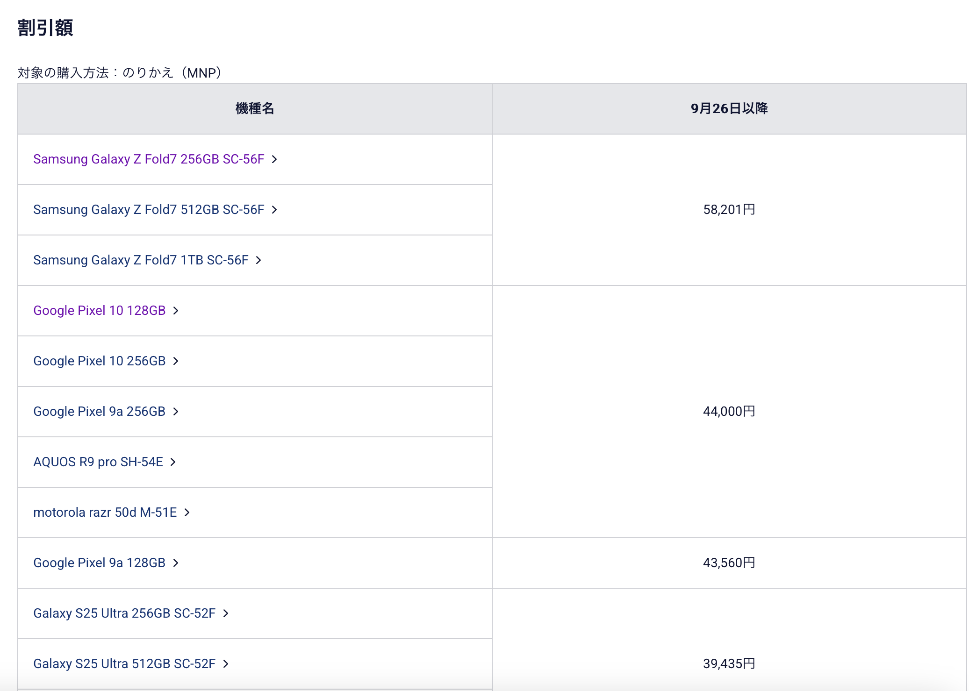Select the 43,560円 discount amount
The image size is (969, 691).
[729, 563]
